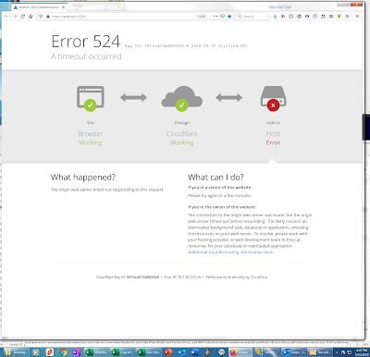Click the Cloudflare cloud status icon

182,98
